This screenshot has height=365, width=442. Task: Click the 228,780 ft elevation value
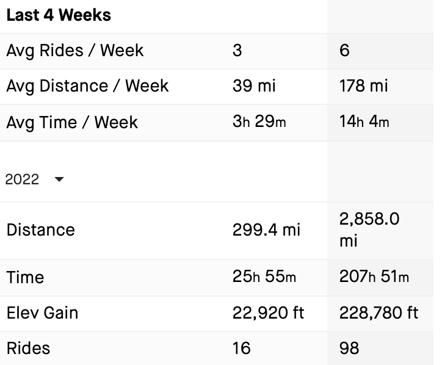379,313
